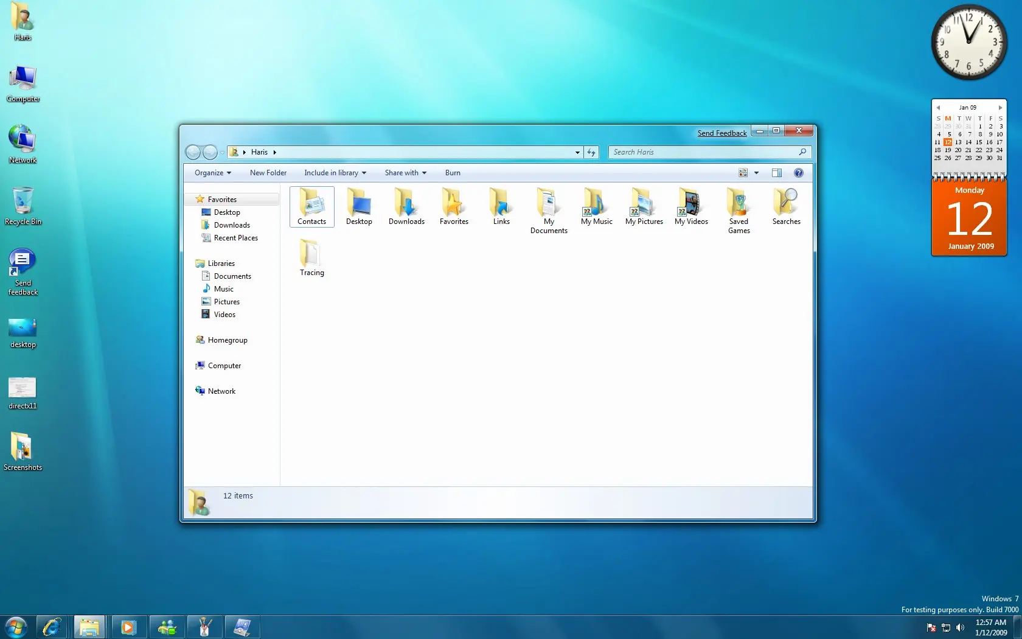Click the Help question mark icon

(x=798, y=173)
